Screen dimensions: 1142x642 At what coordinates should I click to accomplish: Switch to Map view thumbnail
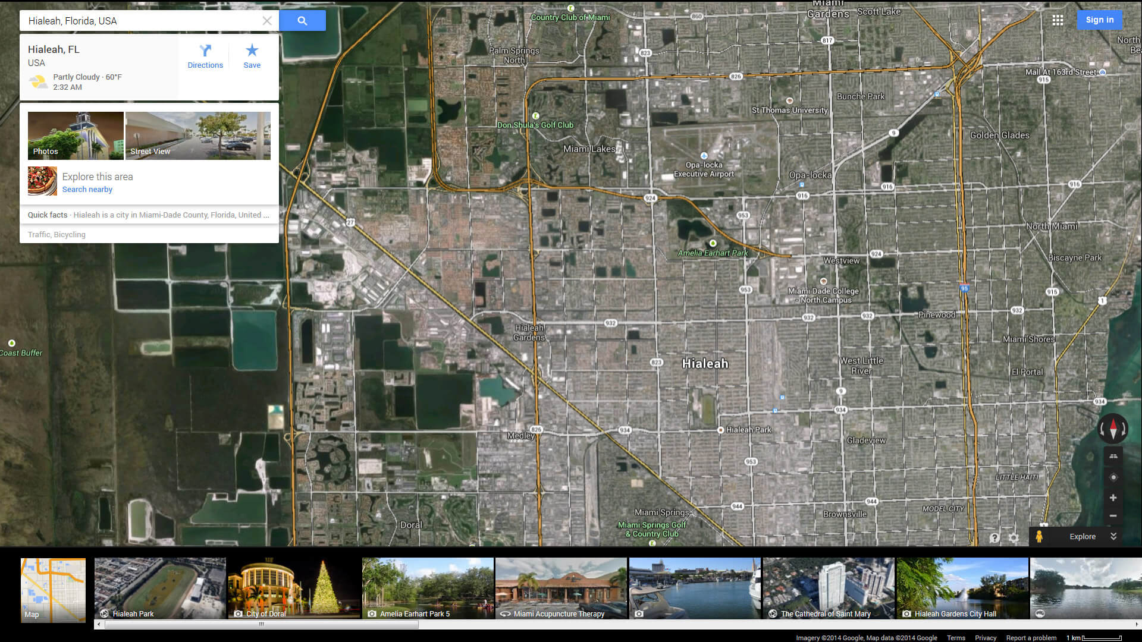pyautogui.click(x=53, y=589)
